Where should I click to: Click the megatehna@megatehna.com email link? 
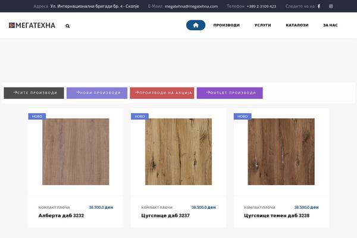[191, 7]
